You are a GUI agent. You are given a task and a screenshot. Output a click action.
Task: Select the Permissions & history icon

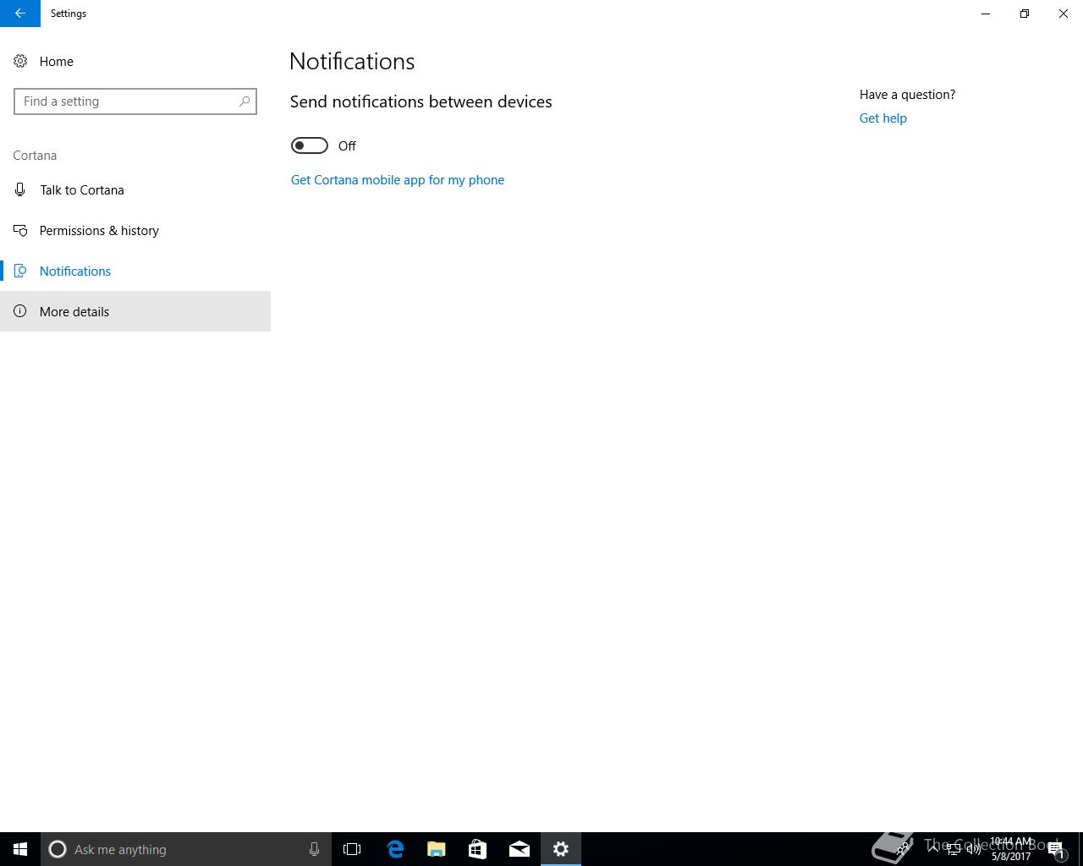click(x=20, y=230)
